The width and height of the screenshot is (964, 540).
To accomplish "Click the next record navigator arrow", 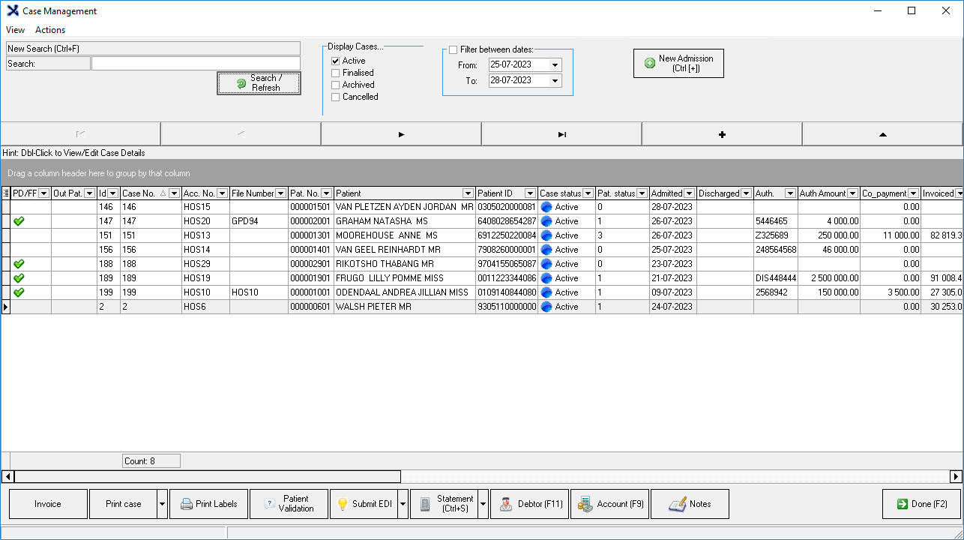I will pos(401,134).
